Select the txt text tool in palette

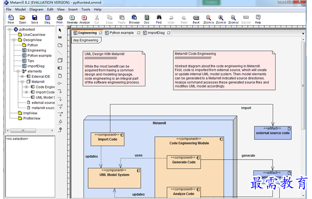point(60,37)
